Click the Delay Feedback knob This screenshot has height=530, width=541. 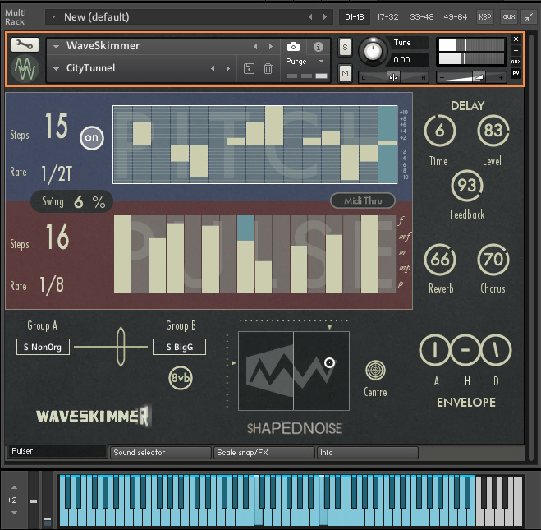click(466, 187)
